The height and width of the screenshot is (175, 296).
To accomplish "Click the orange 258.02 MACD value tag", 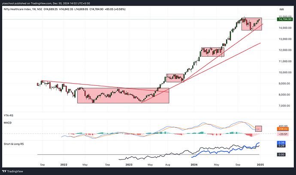I will click(x=283, y=128).
